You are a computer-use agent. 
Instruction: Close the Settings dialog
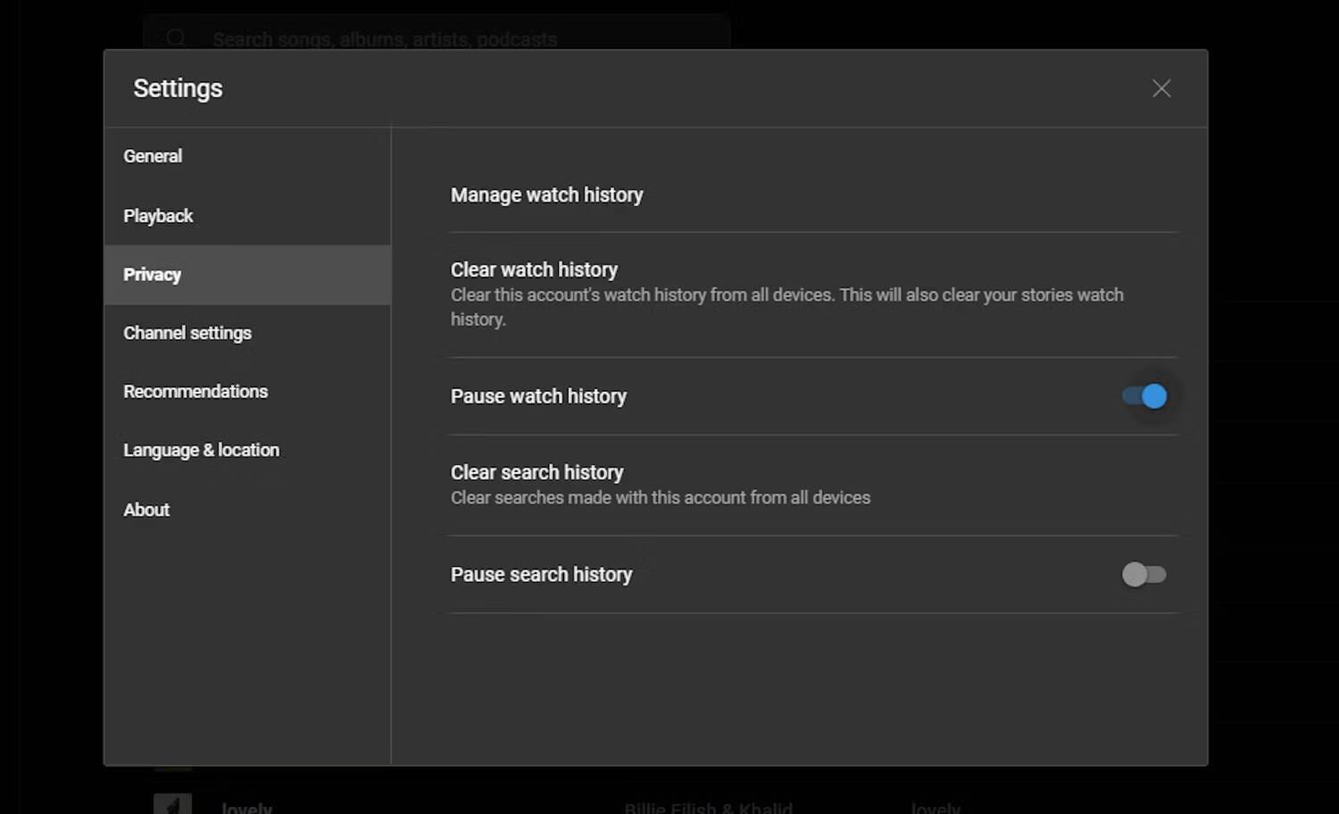click(x=1160, y=87)
